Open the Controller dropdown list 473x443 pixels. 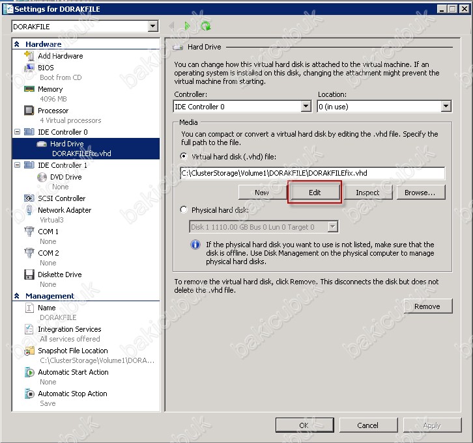pos(306,107)
